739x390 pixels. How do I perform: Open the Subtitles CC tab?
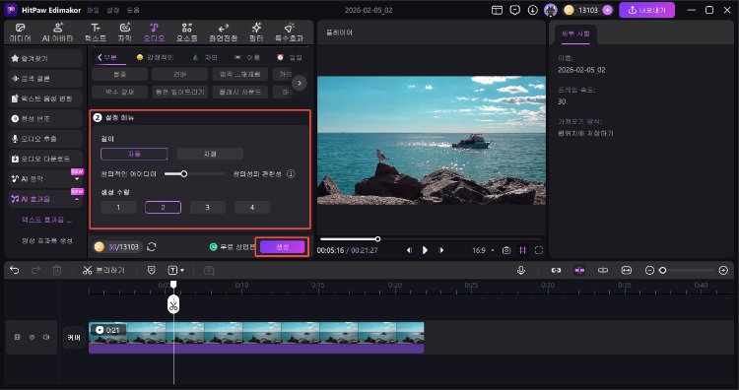125,32
